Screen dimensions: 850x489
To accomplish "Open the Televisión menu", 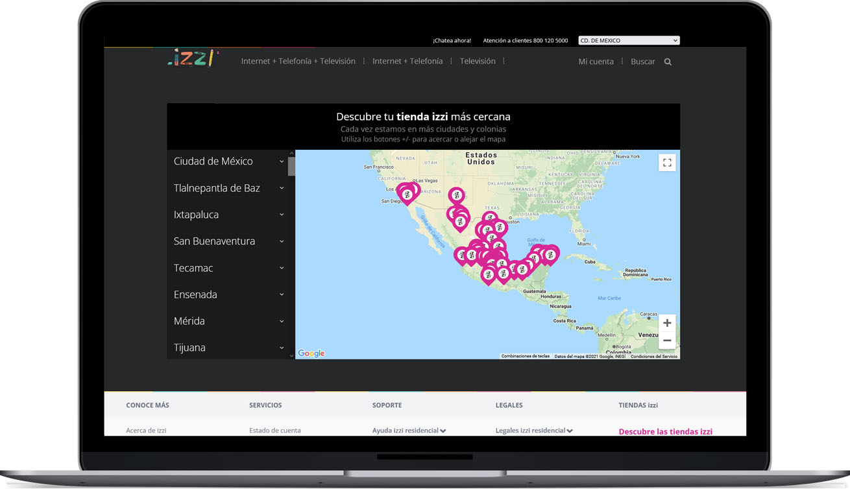I will click(478, 61).
